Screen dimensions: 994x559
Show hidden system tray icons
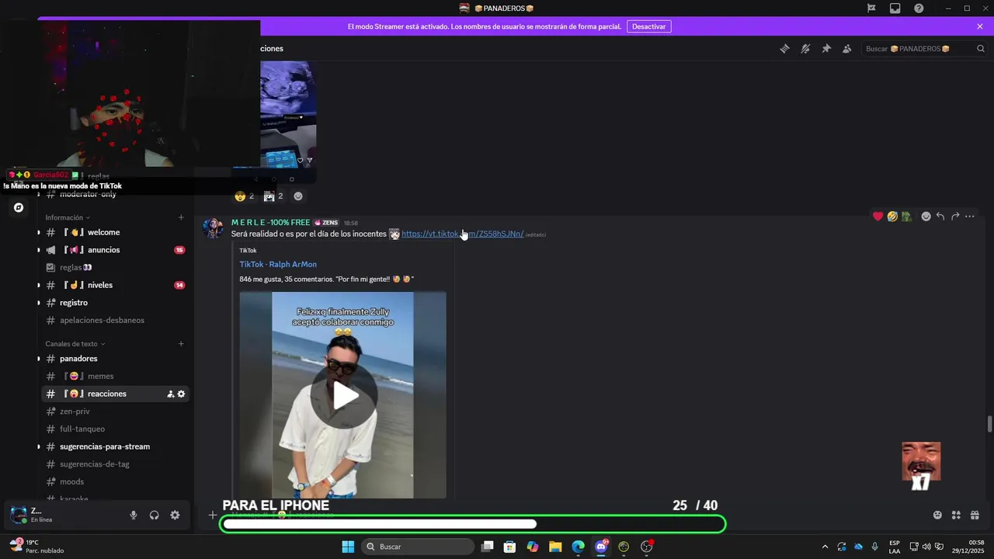tap(825, 547)
